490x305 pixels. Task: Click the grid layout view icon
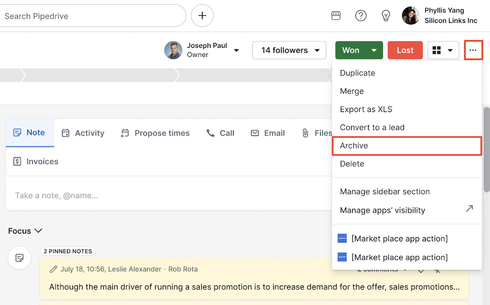[437, 50]
